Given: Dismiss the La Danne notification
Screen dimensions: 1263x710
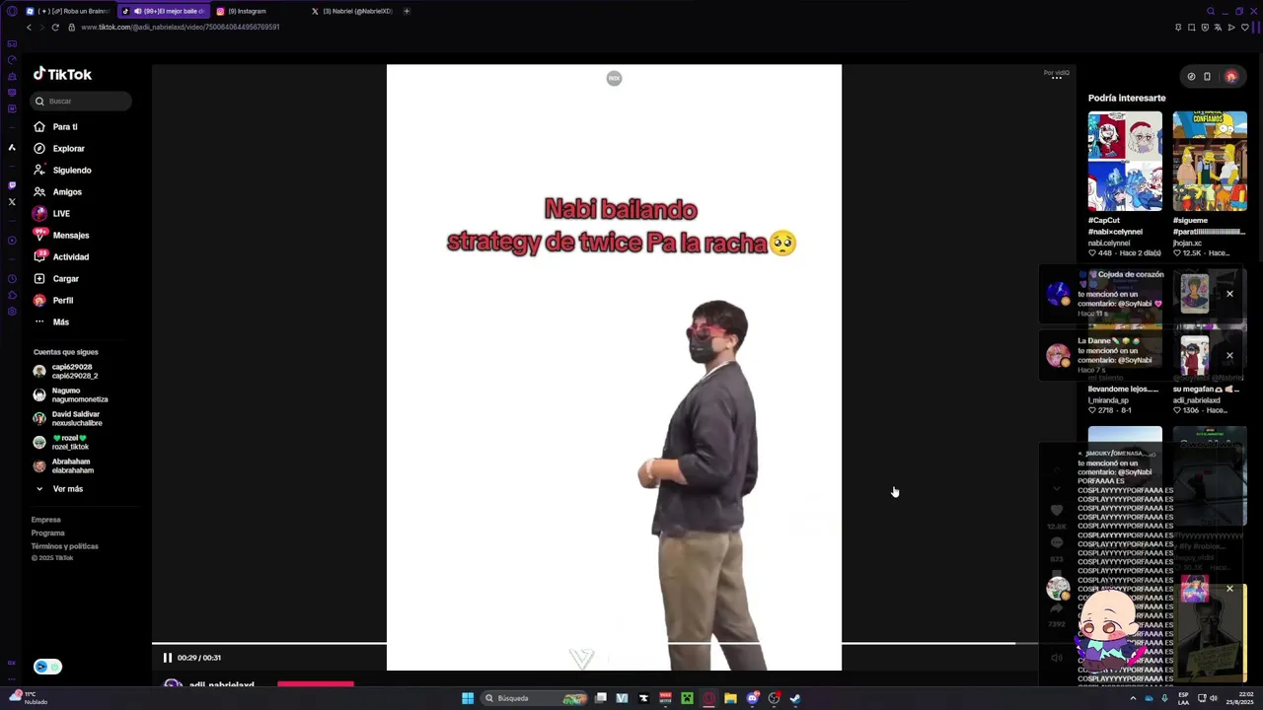Looking at the screenshot, I should tap(1229, 355).
